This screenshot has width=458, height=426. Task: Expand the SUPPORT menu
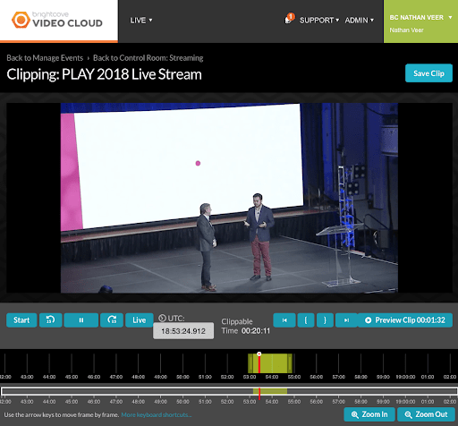[x=319, y=21]
